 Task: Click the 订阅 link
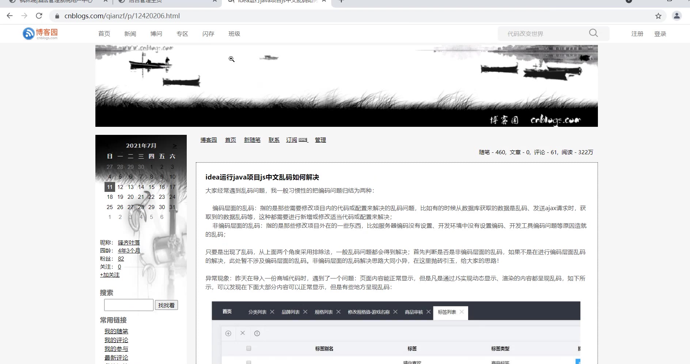292,140
